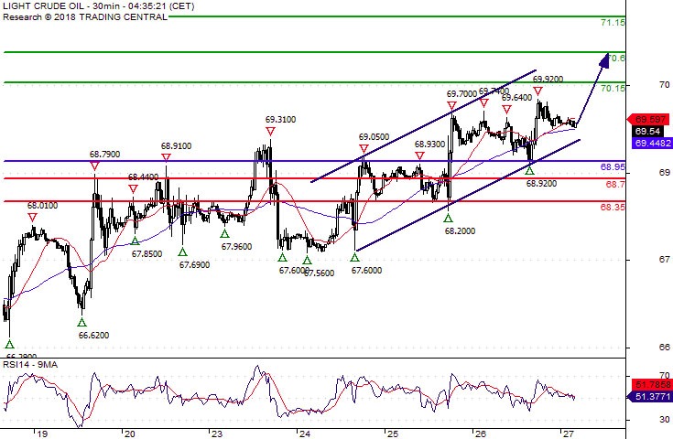Click the date label 25 on time axis
This screenshot has width=673, height=439.
(x=393, y=434)
